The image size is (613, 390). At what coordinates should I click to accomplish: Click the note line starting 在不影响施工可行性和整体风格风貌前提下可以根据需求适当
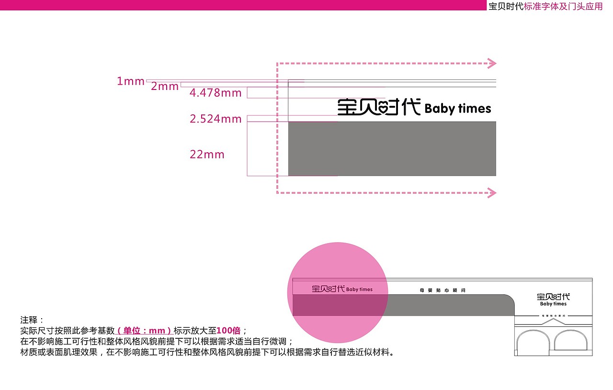[157, 342]
